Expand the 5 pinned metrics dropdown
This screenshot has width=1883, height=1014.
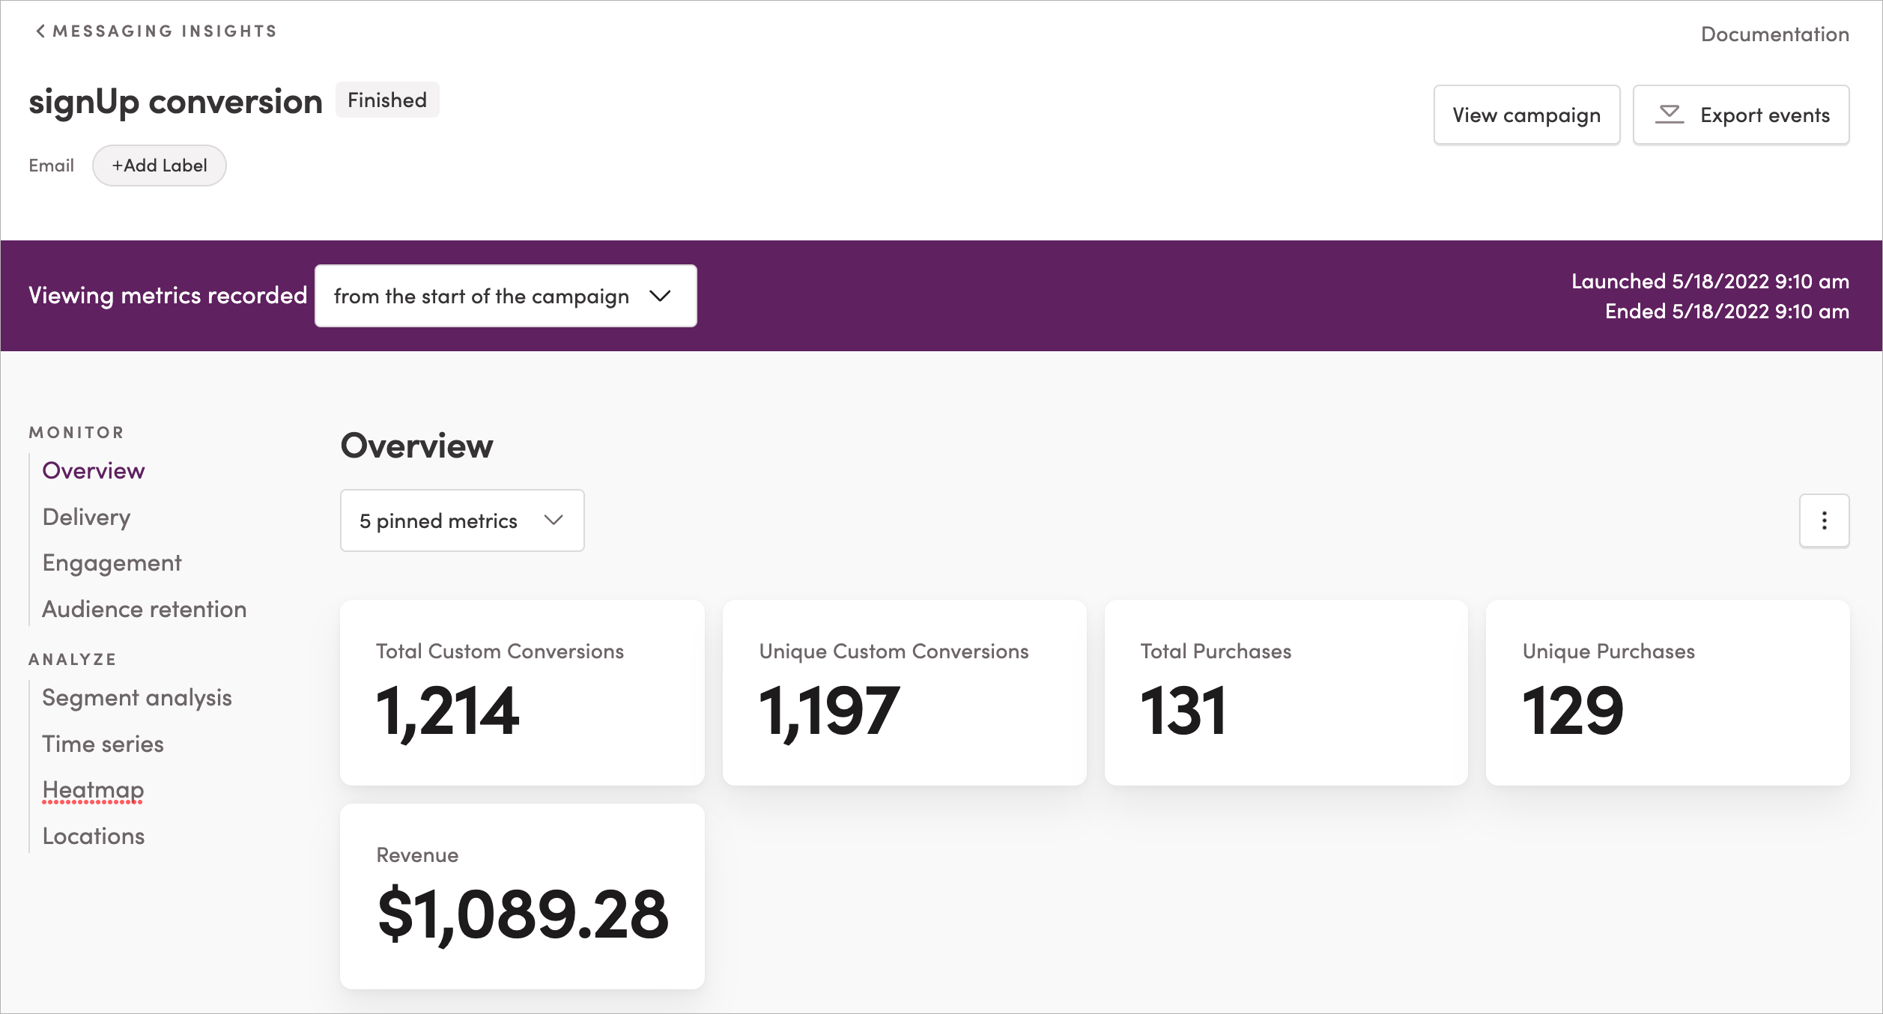click(461, 520)
